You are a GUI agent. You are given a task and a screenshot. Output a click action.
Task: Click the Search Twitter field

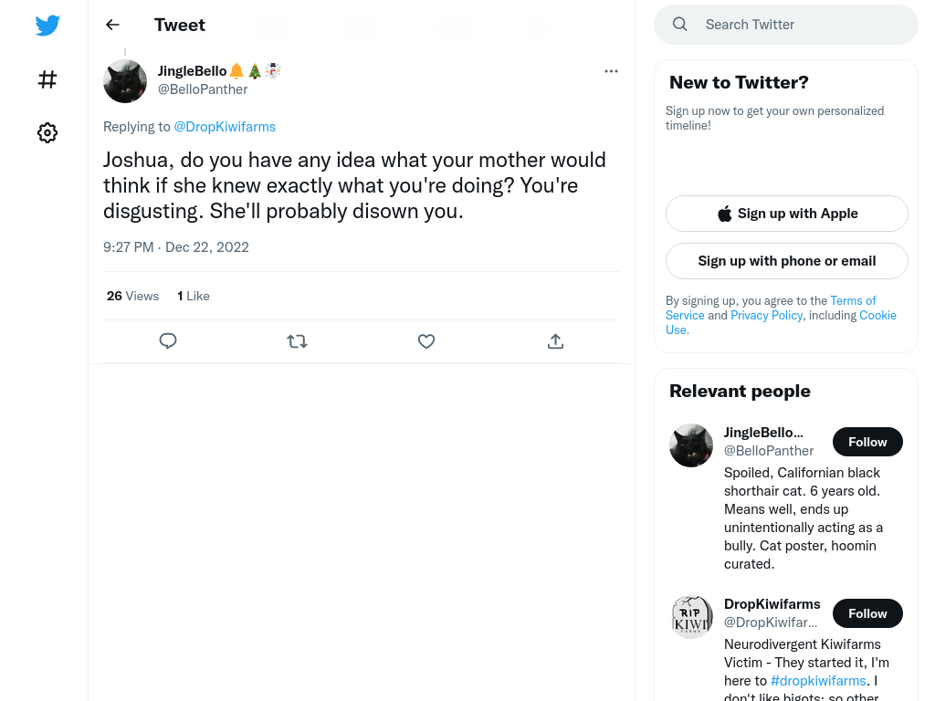(x=786, y=25)
